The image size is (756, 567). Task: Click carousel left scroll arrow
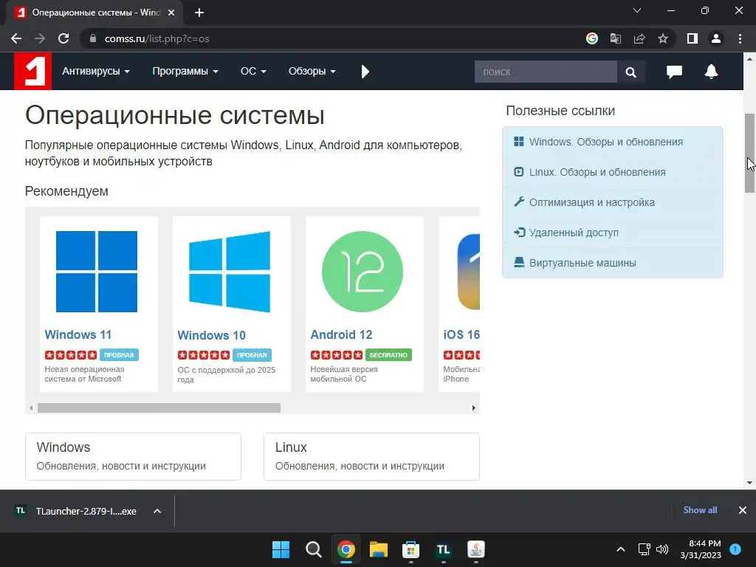tap(31, 408)
